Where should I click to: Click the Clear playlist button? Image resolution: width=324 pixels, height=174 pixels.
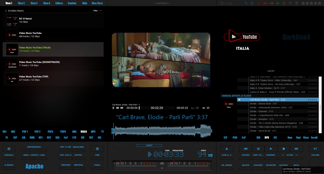point(306,138)
